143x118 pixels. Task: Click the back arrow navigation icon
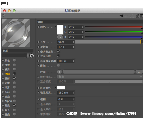pos(122,16)
